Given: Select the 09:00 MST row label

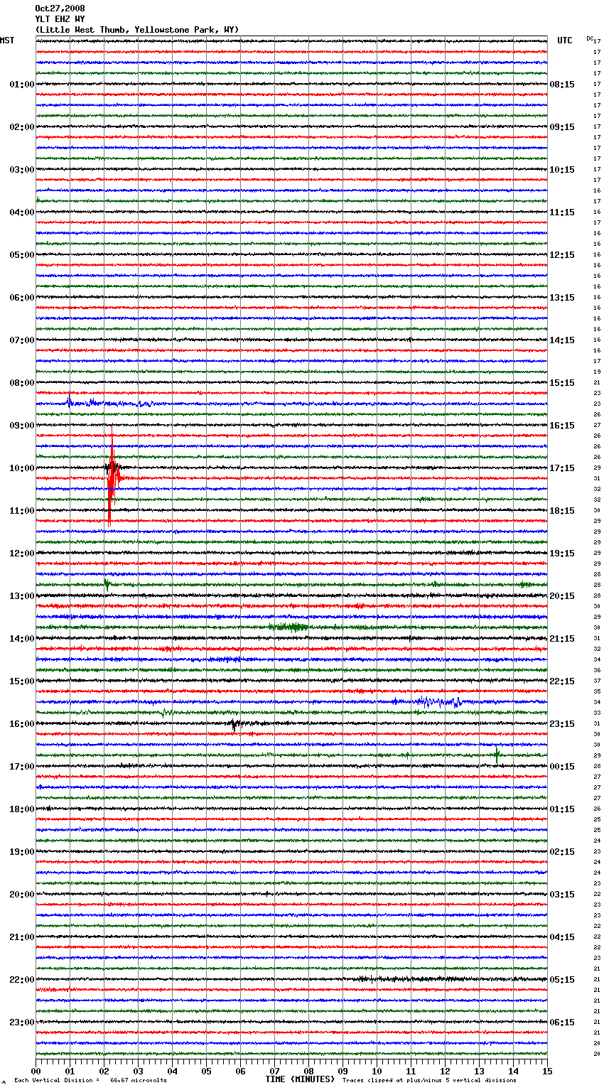Looking at the screenshot, I should click(22, 426).
